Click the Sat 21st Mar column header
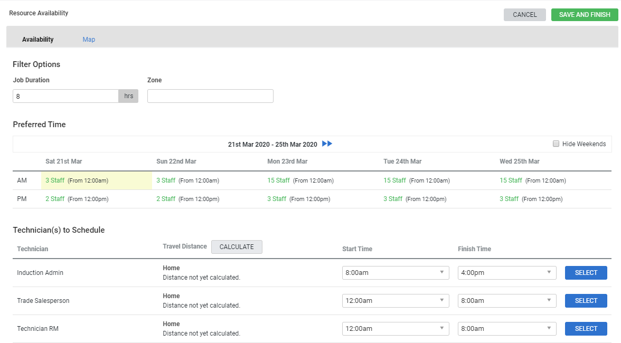 point(64,161)
